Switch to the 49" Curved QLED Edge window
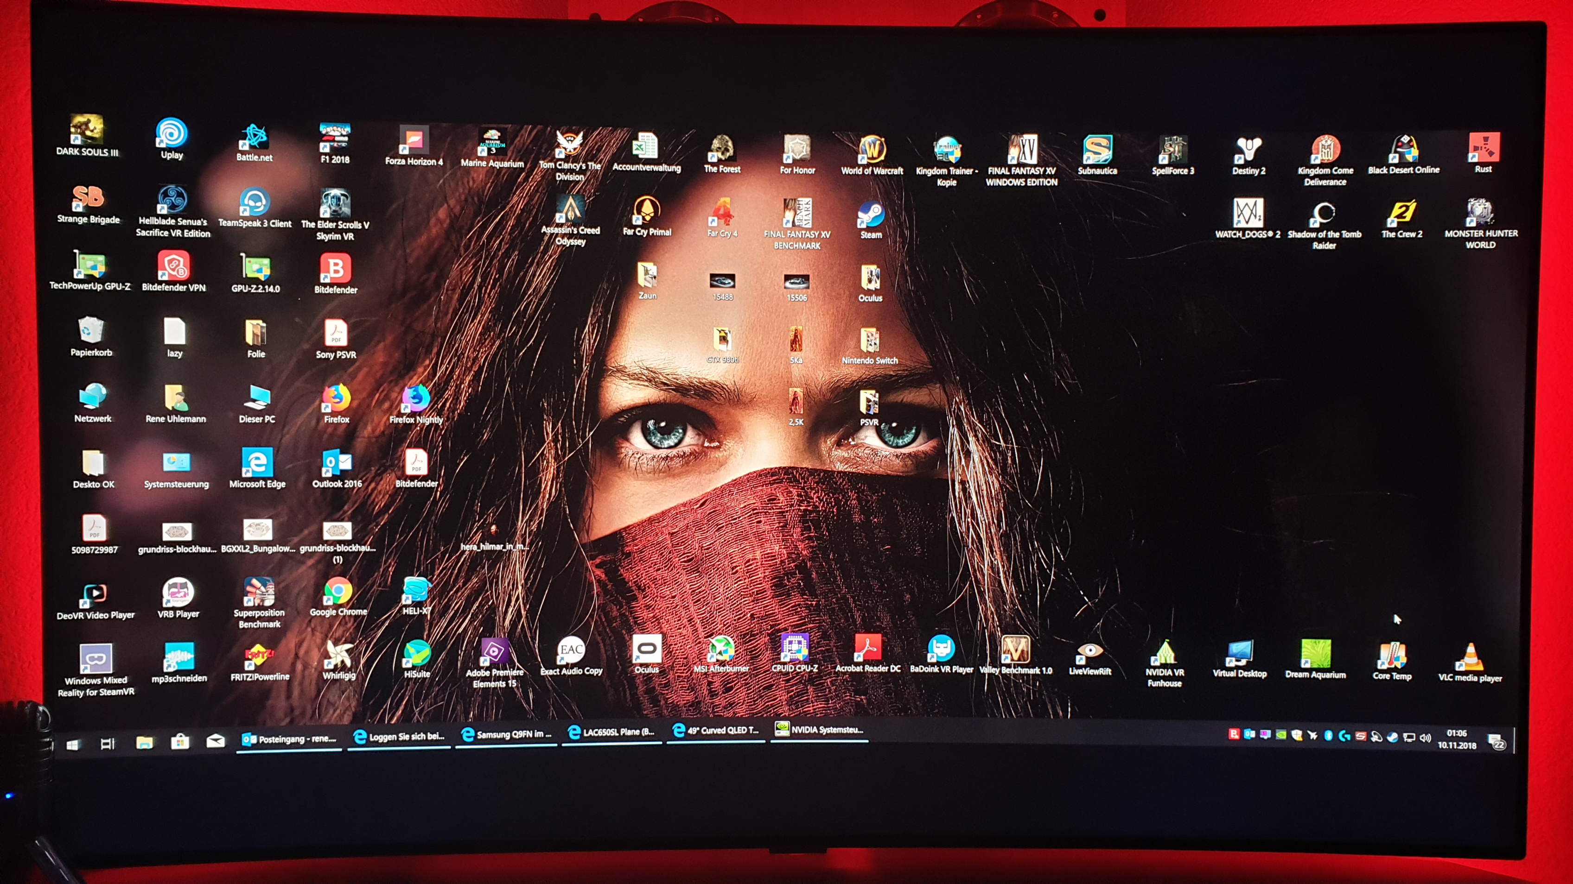 [716, 730]
